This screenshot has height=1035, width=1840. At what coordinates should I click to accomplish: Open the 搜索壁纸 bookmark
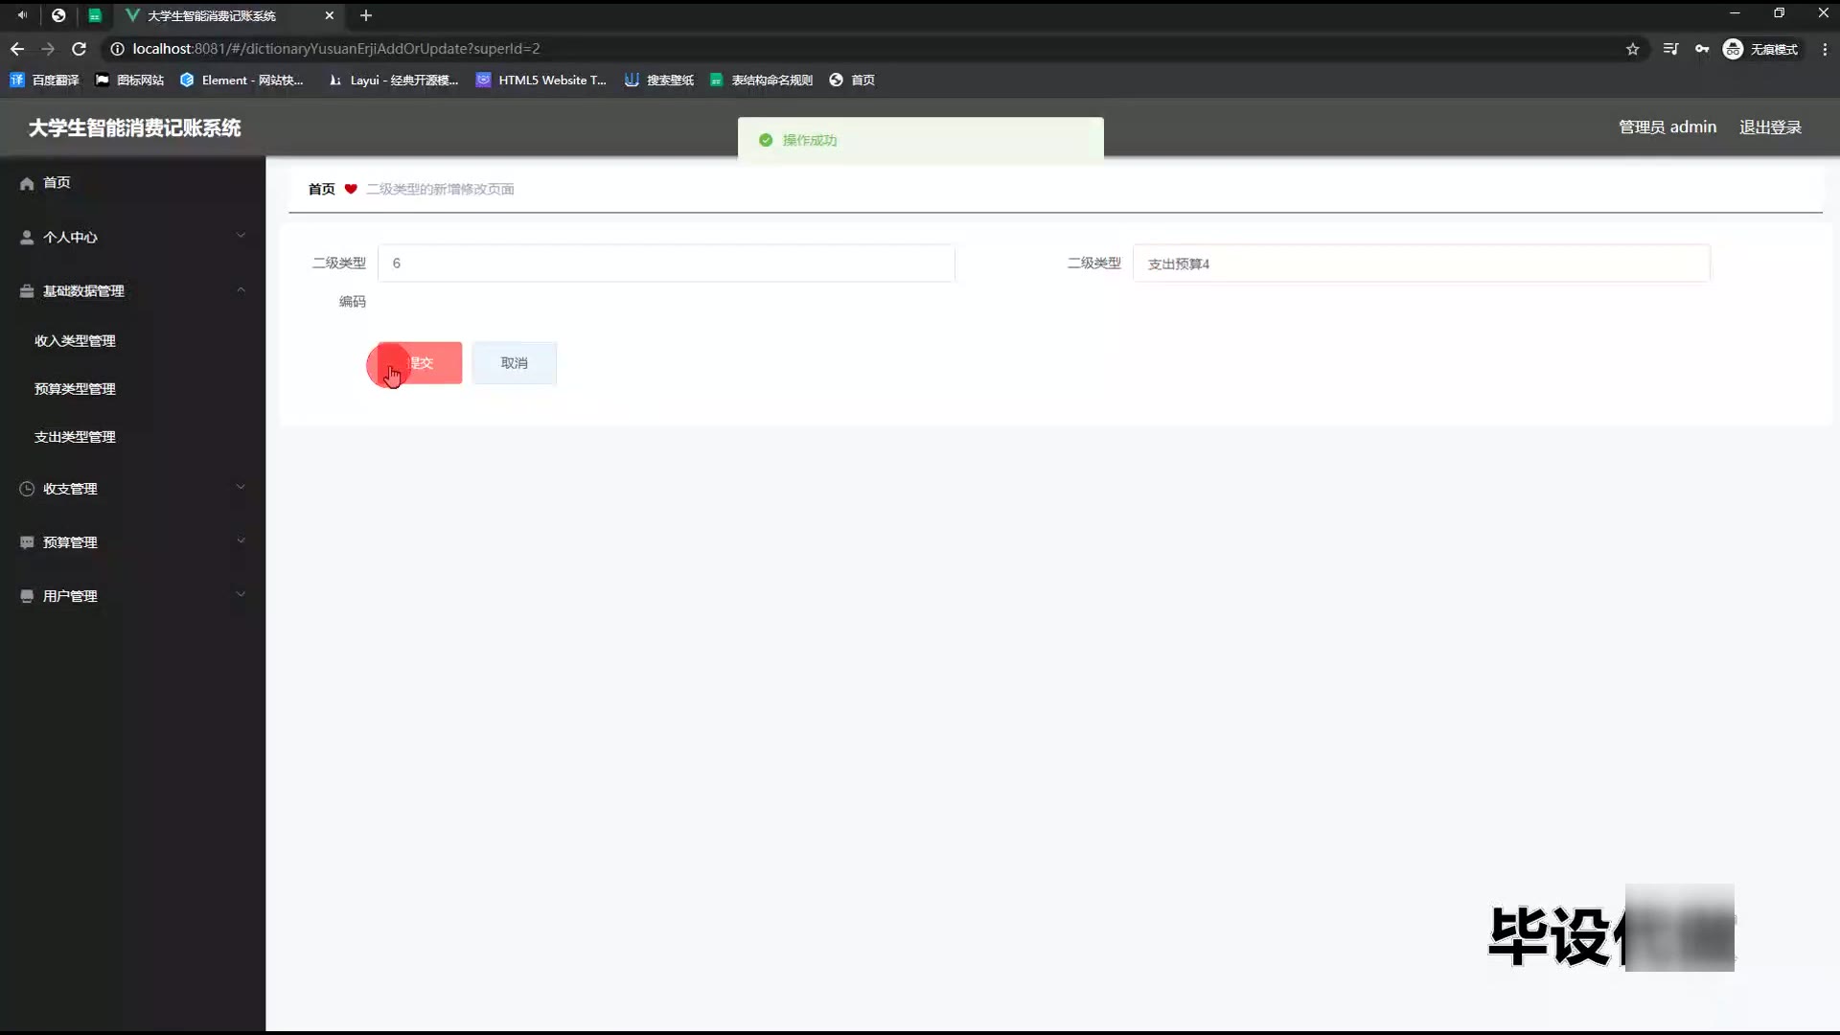click(659, 80)
